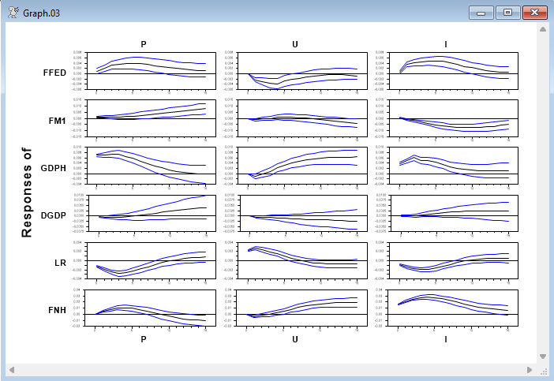Click the window resize grip in the corner

click(x=544, y=371)
